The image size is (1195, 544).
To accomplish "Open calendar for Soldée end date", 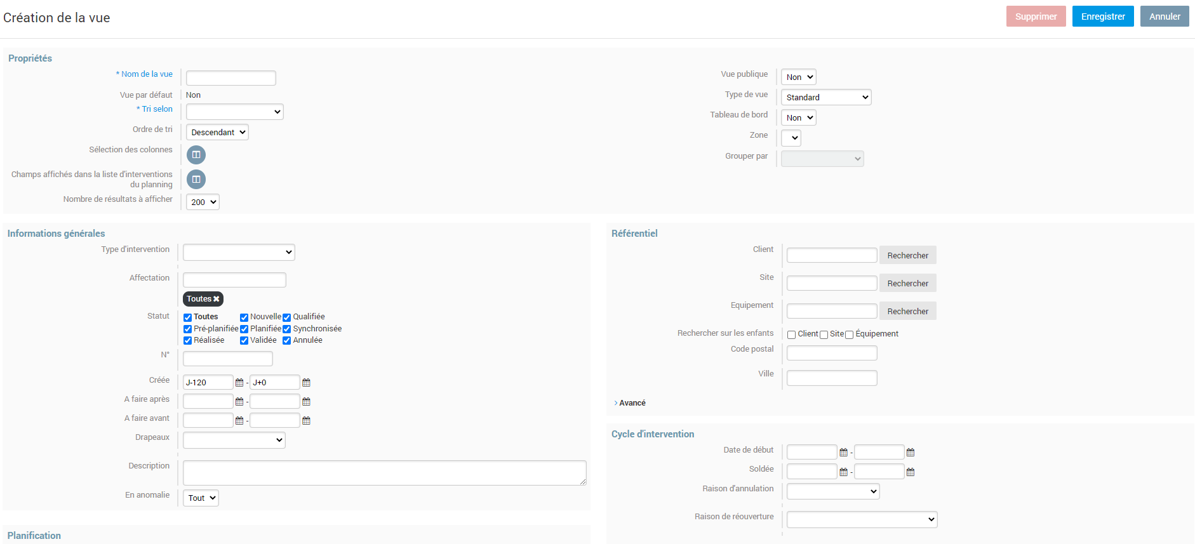I will (x=911, y=472).
